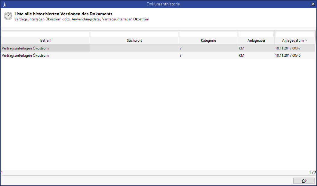Close the Dokumenthistorie window
The image size is (317, 186).
[x=312, y=4]
